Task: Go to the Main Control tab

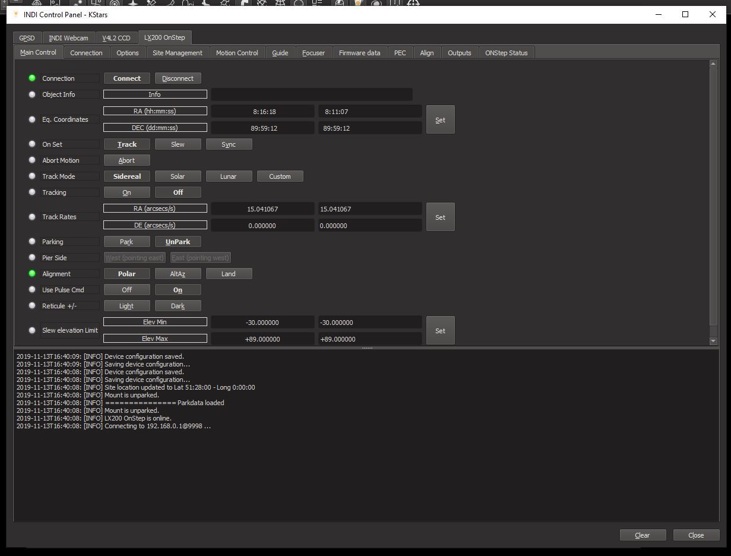Action: 38,52
